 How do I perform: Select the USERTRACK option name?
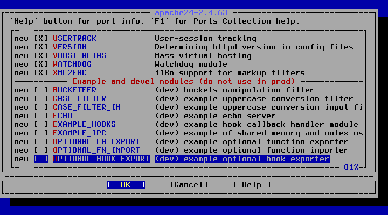[x=75, y=39]
